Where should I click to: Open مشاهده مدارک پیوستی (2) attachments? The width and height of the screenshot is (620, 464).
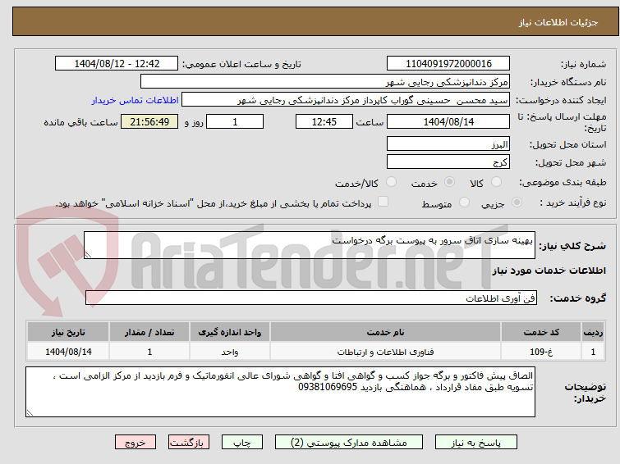pos(349,443)
